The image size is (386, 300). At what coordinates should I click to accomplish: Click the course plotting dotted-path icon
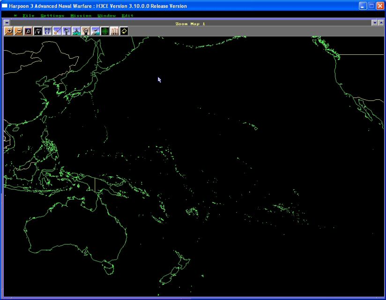tap(37, 31)
